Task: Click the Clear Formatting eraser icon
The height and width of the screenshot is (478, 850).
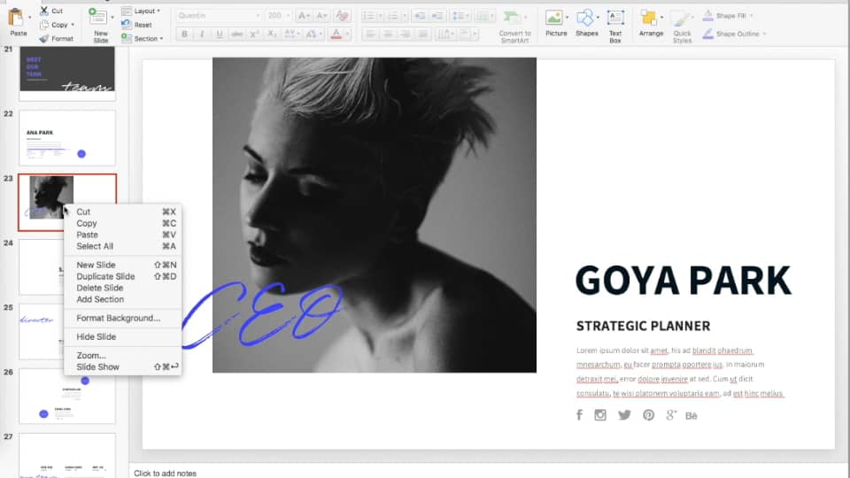Action: tap(342, 16)
